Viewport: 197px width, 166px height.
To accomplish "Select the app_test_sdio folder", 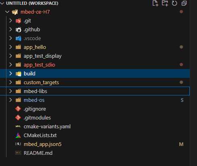I will coord(95,65).
